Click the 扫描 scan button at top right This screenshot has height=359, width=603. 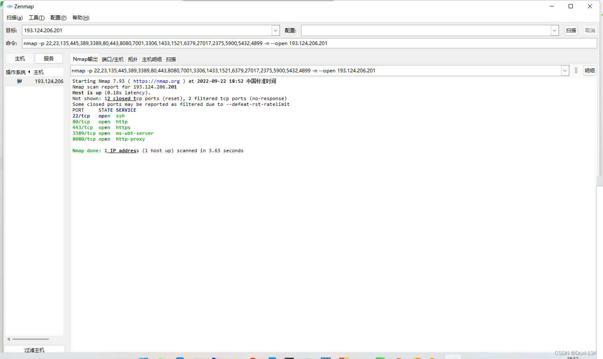point(571,31)
